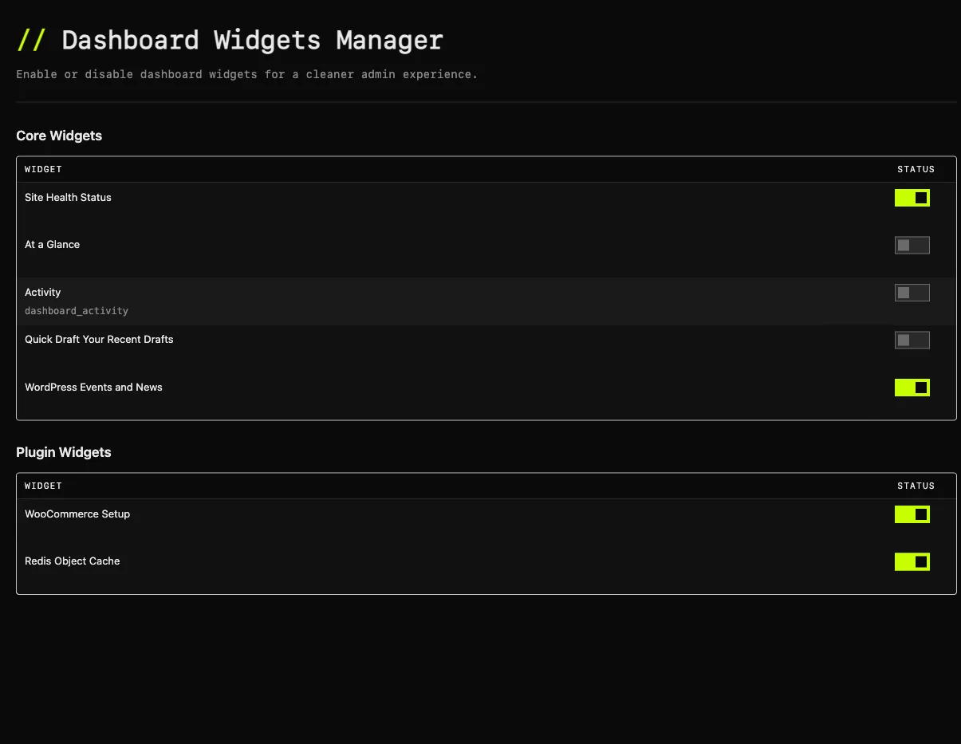Turn off the Redis Object Cache widget
The width and height of the screenshot is (961, 744).
pos(912,561)
